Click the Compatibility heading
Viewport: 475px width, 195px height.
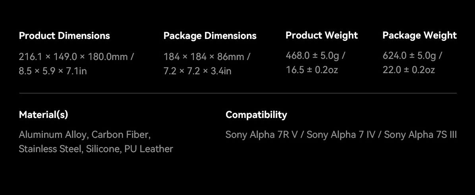tap(256, 115)
